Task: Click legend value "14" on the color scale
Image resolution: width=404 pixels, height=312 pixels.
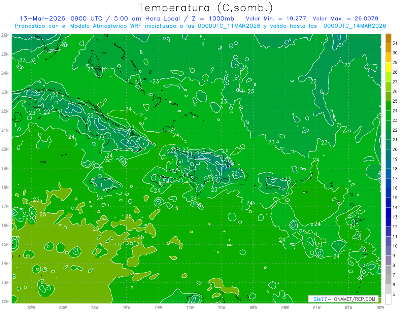Action: pos(395,207)
